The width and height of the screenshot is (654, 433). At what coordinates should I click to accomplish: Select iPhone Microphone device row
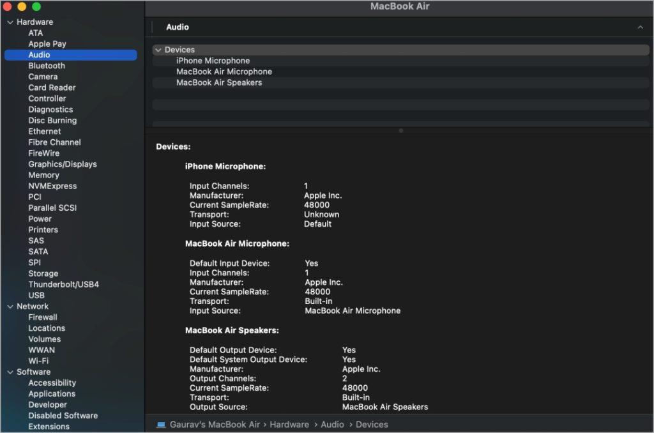[400, 61]
